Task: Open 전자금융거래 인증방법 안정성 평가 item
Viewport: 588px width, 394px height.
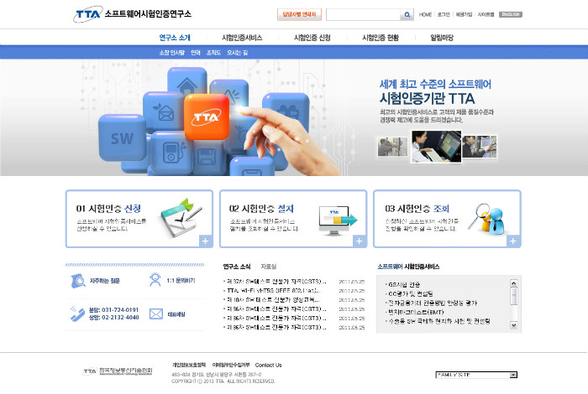Action: pos(433,303)
